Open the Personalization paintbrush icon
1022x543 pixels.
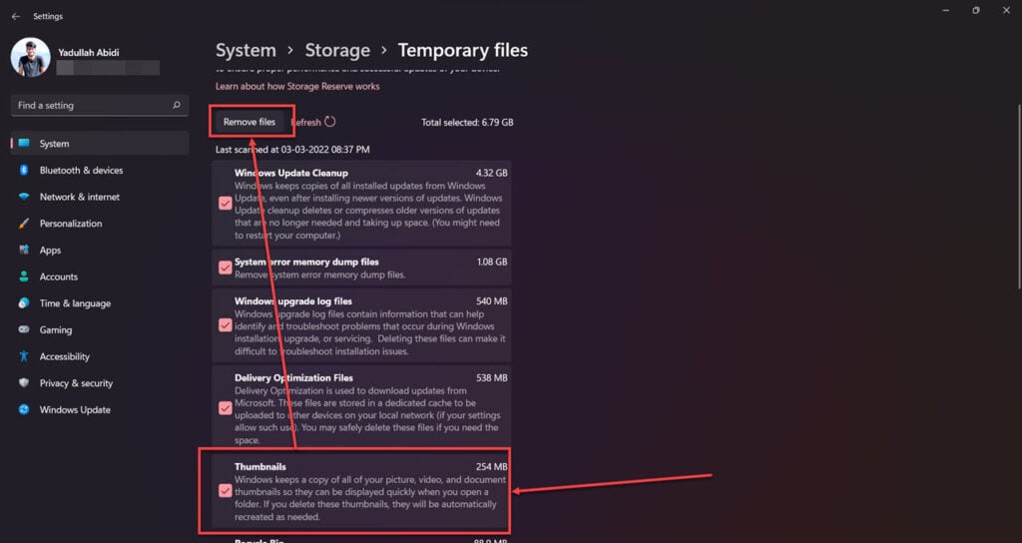point(24,224)
